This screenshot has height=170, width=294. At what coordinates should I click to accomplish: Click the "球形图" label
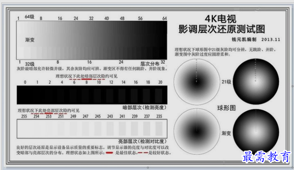[x=226, y=108]
